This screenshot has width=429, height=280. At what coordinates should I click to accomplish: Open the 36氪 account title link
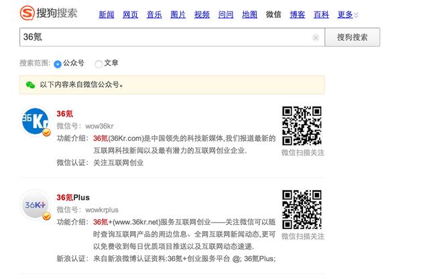tap(65, 113)
